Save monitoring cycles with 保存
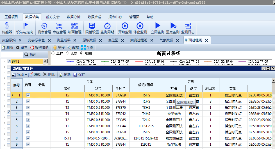Viewport: 275px width, 149px height. pos(79,75)
